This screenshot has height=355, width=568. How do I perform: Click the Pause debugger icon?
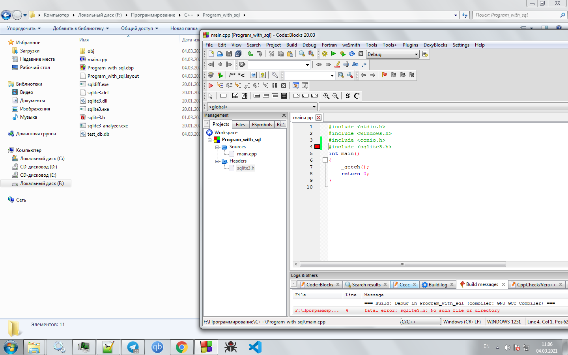click(275, 86)
